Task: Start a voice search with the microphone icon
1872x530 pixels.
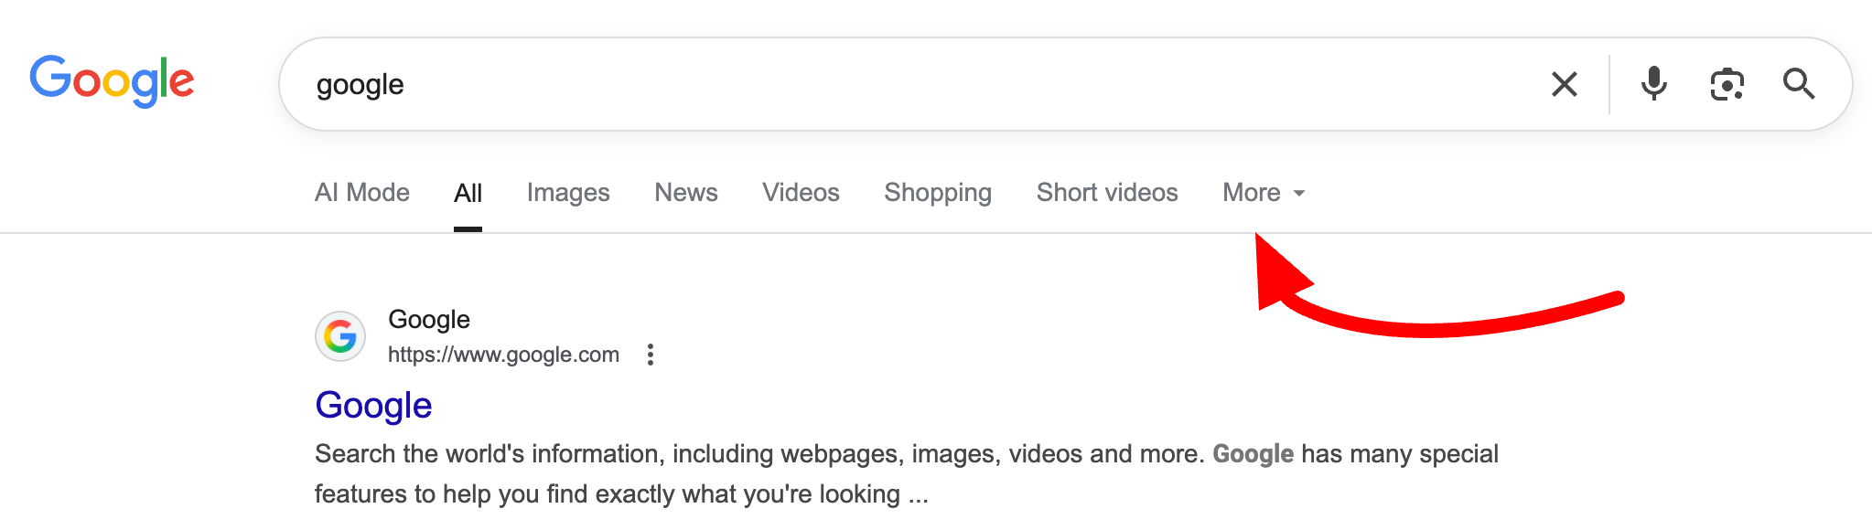Action: 1654,83
